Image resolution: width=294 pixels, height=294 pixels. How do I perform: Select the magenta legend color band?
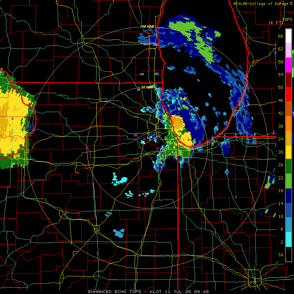(x=288, y=65)
